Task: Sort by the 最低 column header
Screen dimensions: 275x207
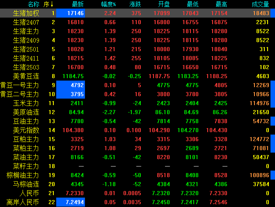Action: click(x=193, y=4)
